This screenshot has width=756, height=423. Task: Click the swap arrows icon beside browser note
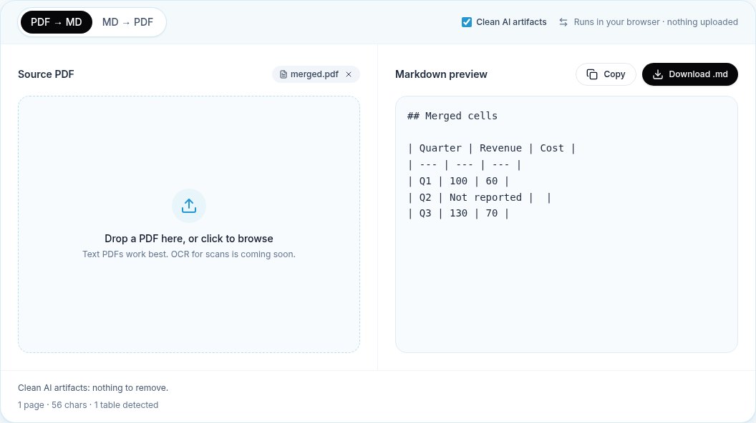(x=563, y=22)
